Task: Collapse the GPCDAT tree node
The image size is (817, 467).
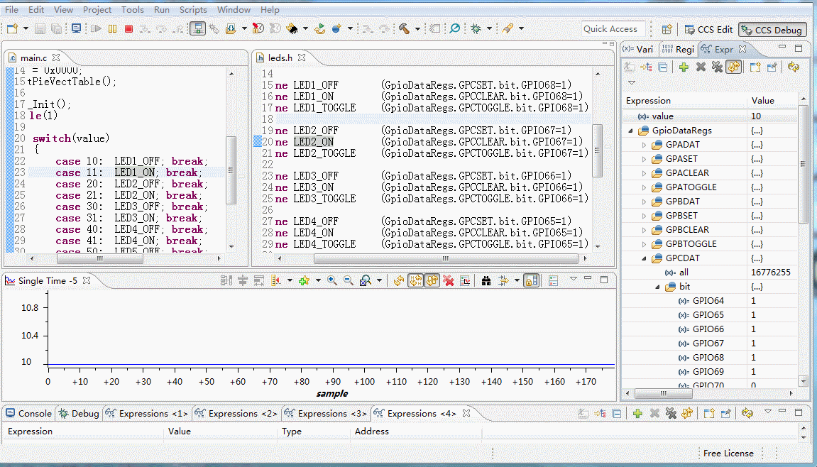Action: (644, 258)
